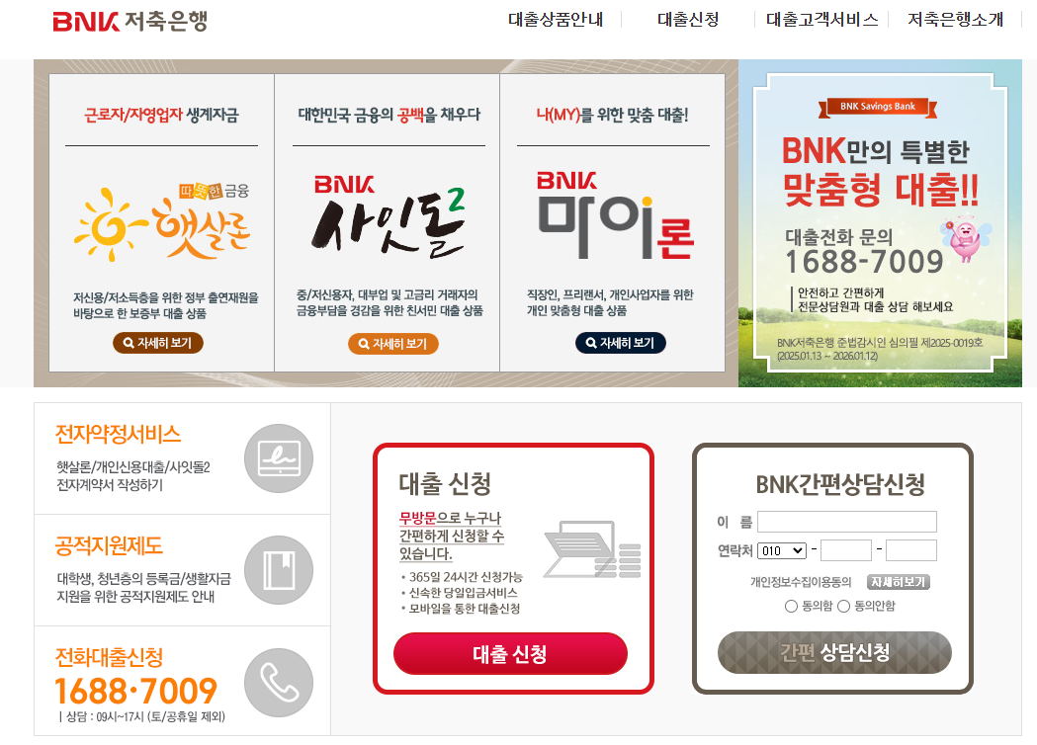Click the laptop icon in 대출 신청 box

592,549
